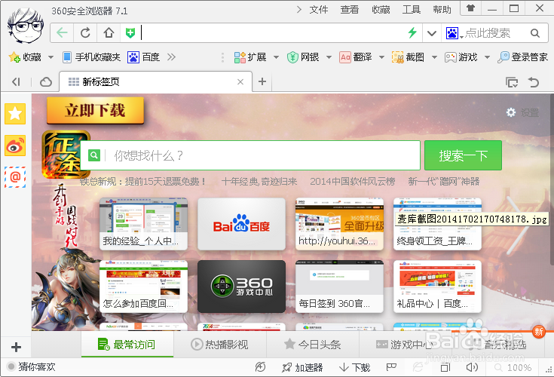Screen dimensions: 554x377
Task: Expand the 网银 dropdown arrow
Action: tap(329, 57)
